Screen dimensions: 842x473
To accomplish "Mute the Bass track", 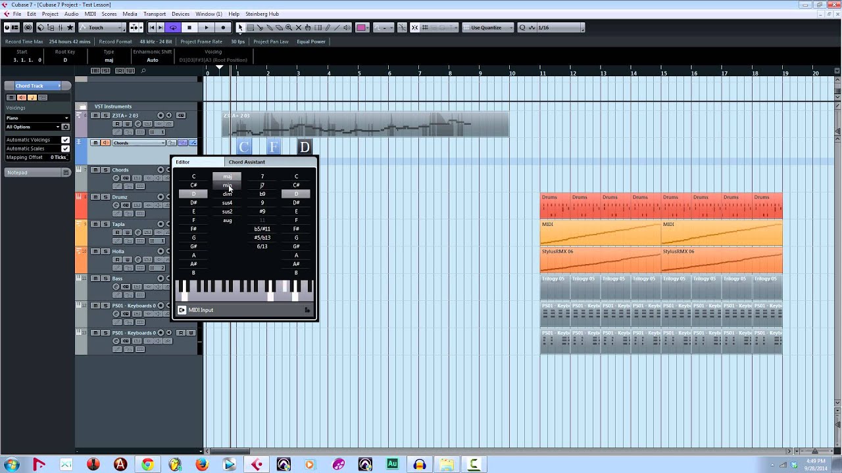I will (95, 279).
